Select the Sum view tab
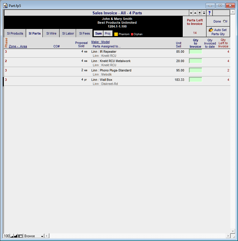238x241 pixels. tap(98, 33)
